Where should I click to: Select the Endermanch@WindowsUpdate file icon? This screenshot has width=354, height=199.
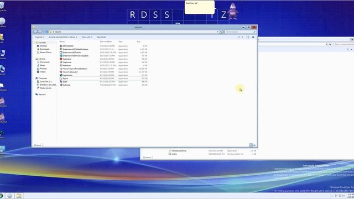pos(61,56)
